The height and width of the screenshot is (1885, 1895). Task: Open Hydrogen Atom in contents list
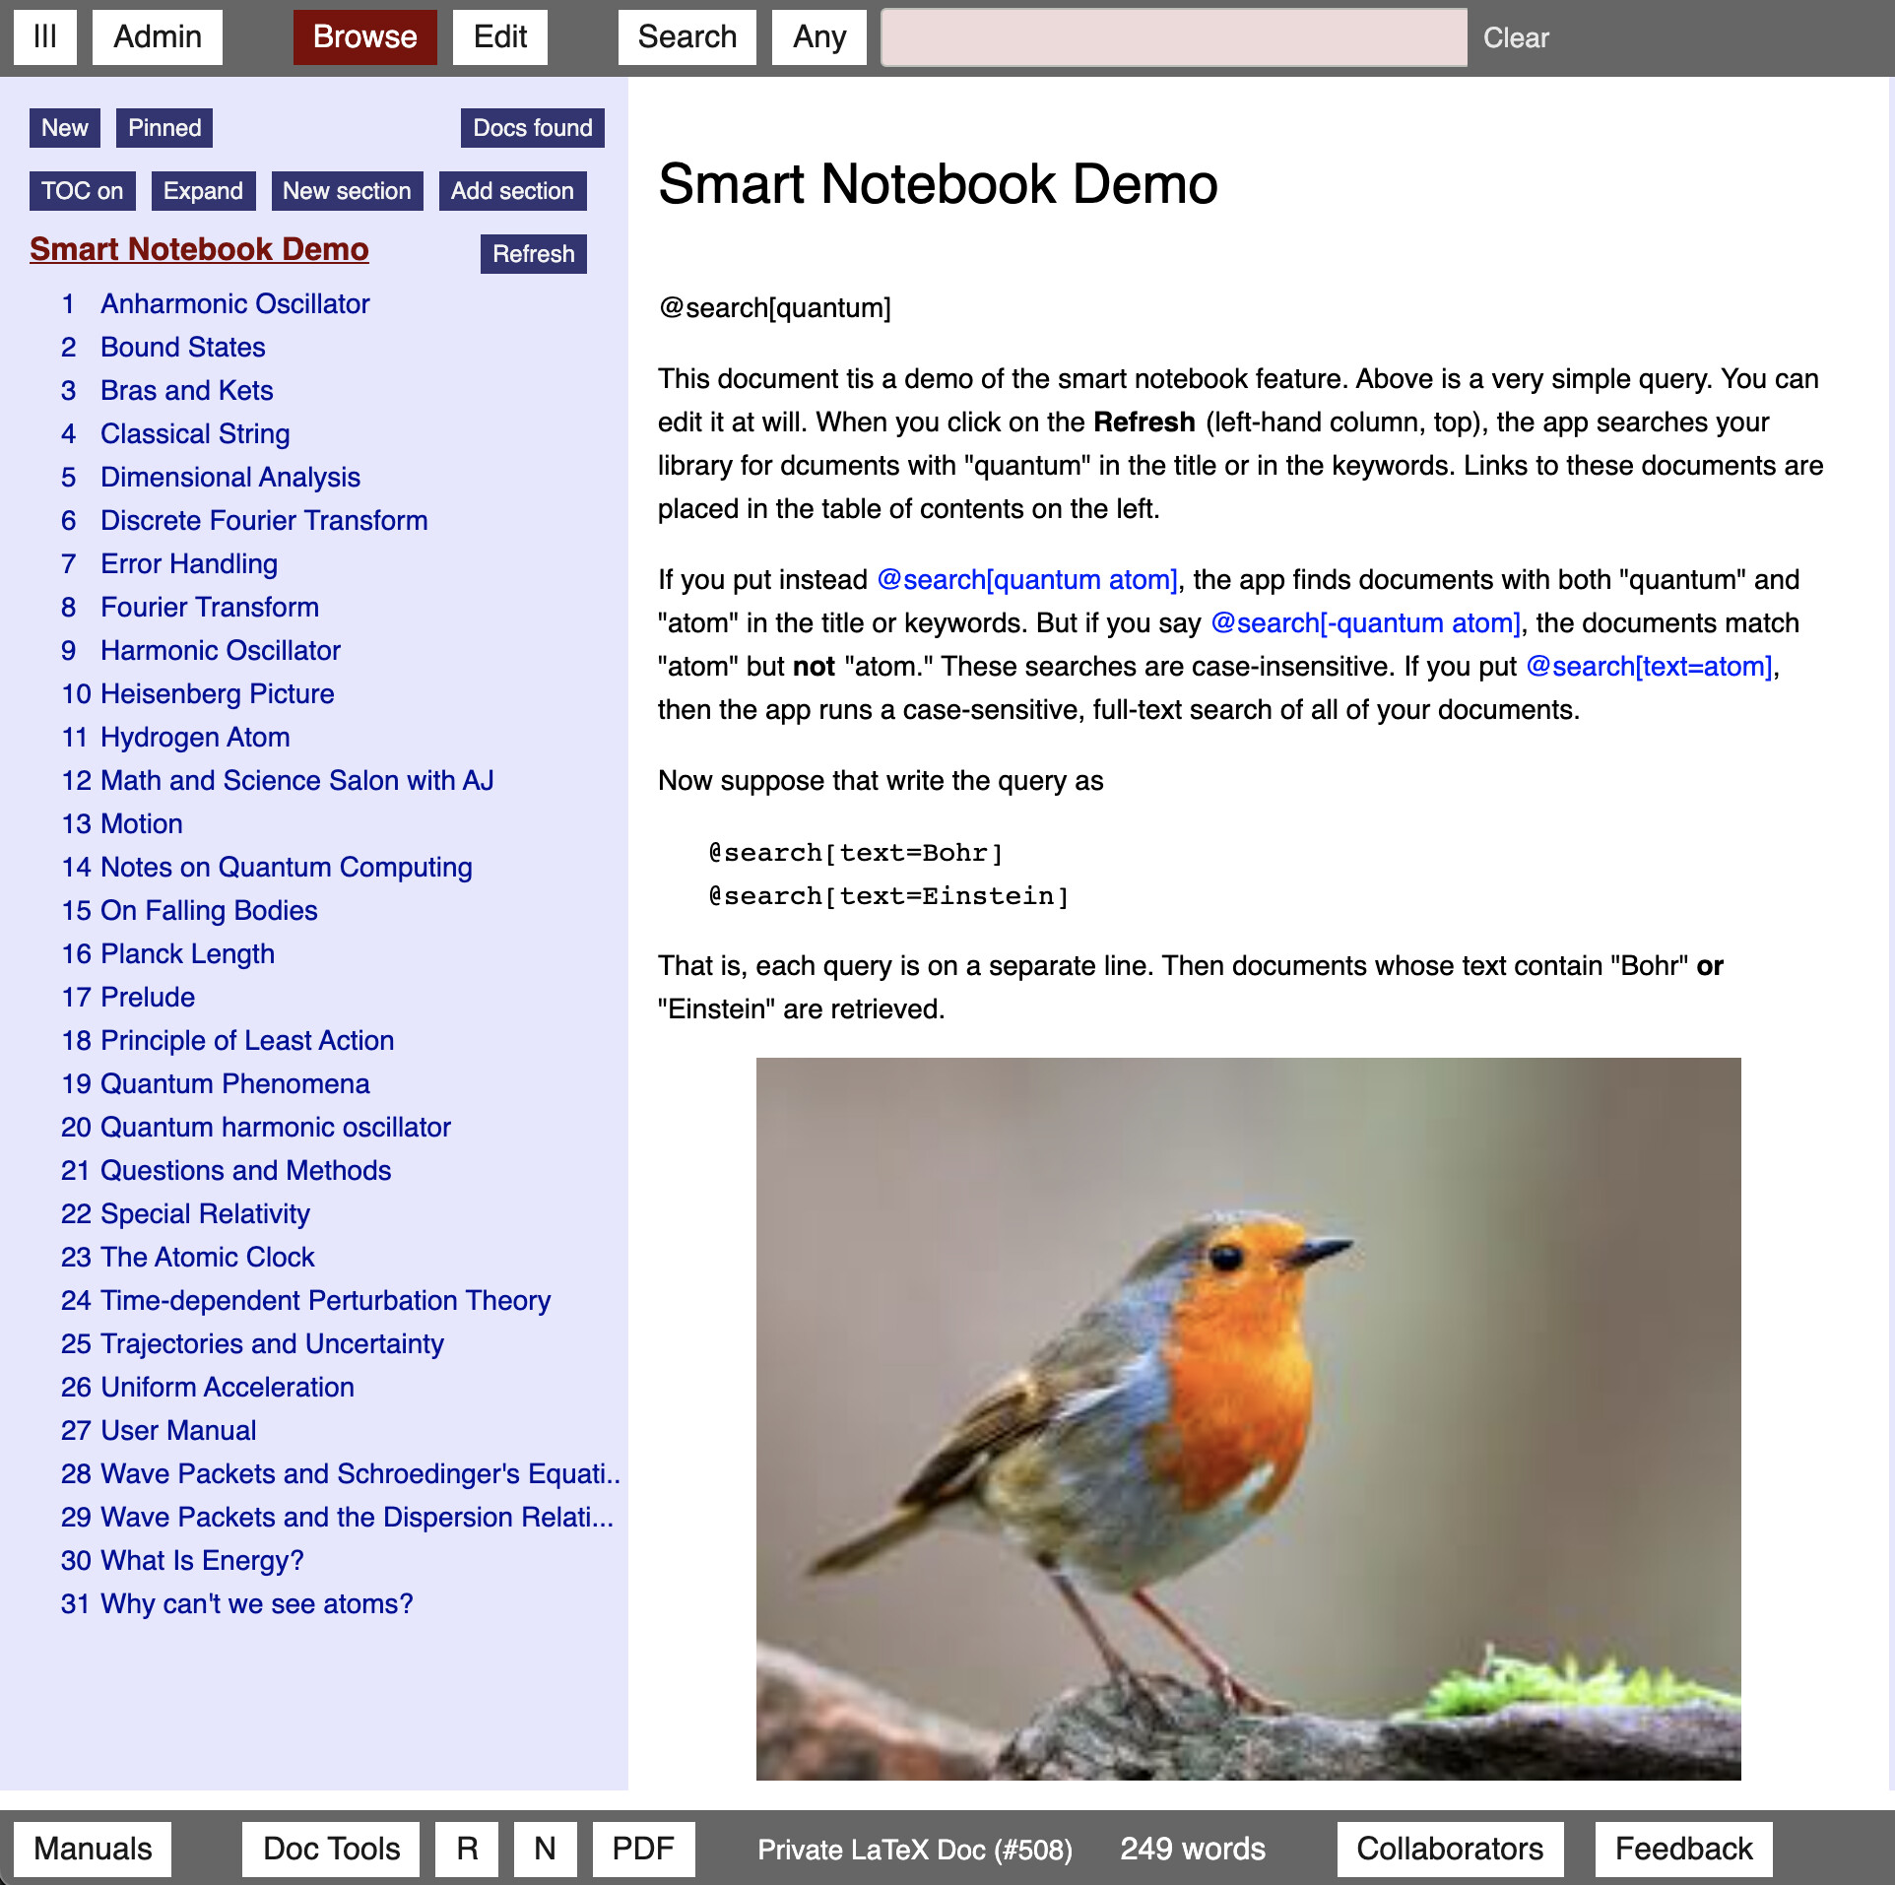point(195,738)
